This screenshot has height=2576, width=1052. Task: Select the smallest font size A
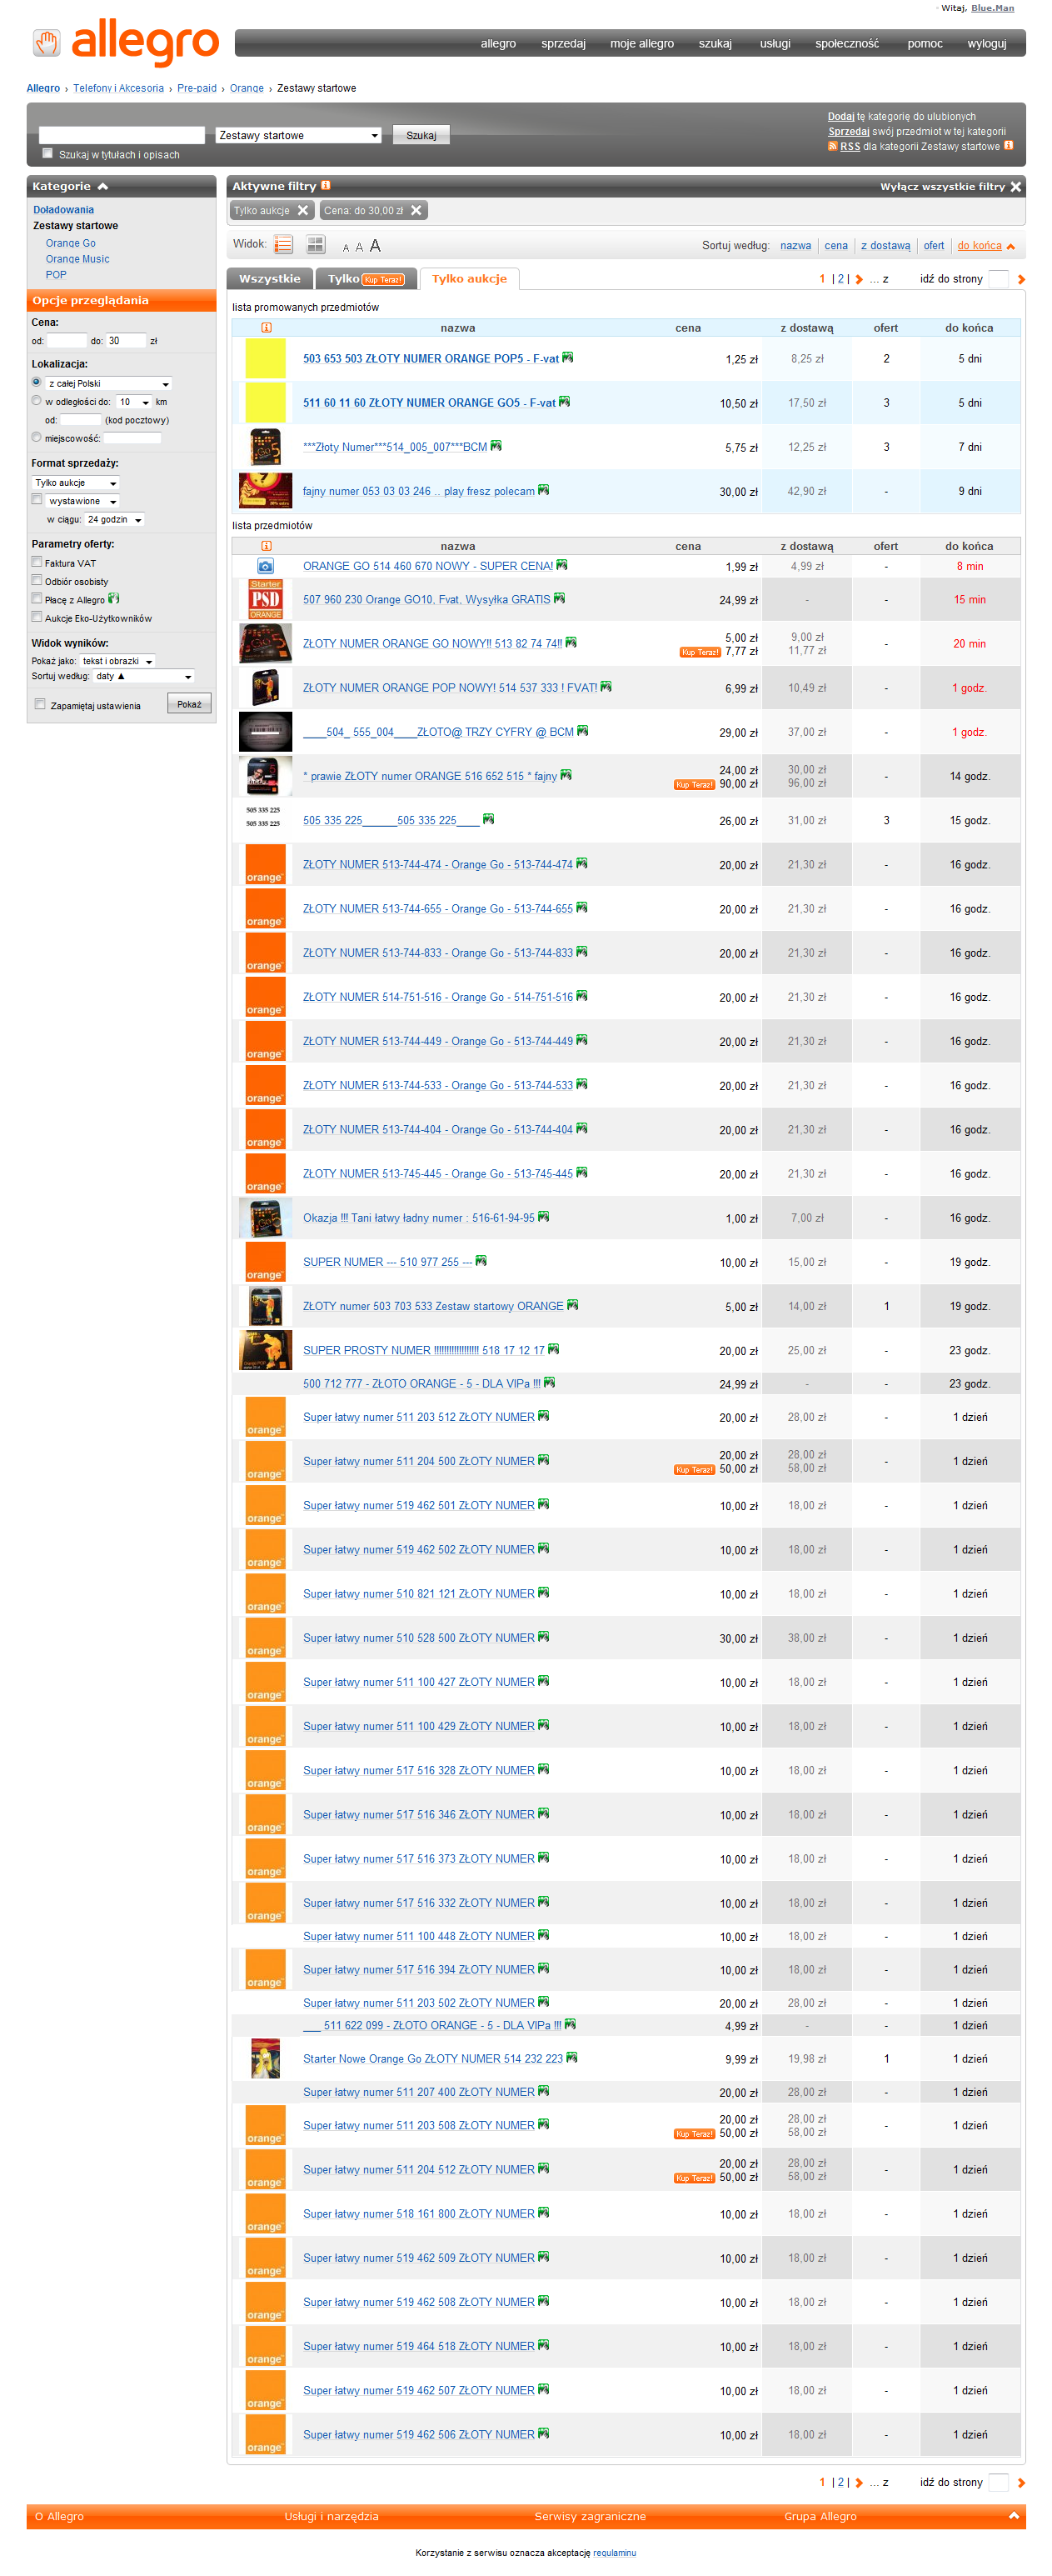pyautogui.click(x=346, y=248)
